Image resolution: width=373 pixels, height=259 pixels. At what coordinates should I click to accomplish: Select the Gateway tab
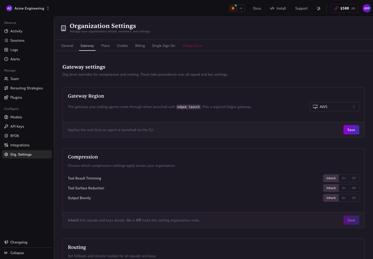tap(87, 46)
